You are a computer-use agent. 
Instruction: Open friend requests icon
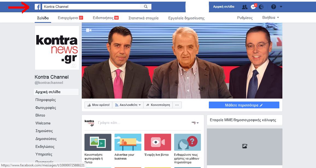(245, 7)
